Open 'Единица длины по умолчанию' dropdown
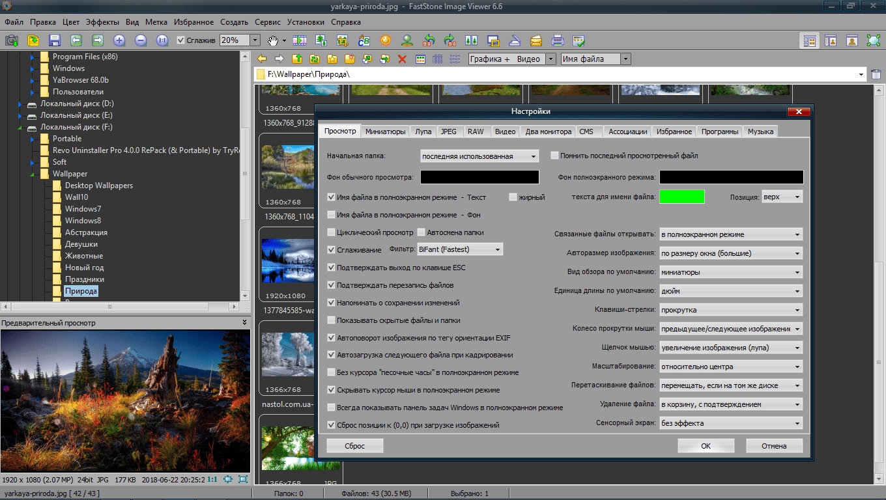The image size is (886, 500). pos(731,291)
